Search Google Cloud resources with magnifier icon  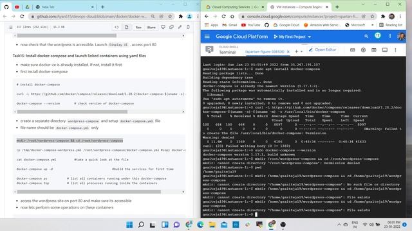(366, 37)
